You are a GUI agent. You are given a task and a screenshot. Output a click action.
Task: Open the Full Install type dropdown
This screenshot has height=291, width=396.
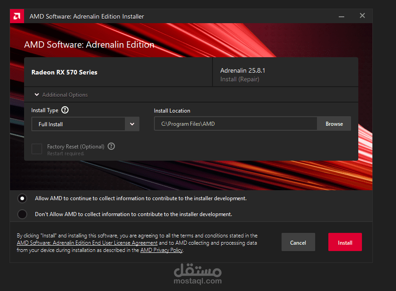(x=85, y=124)
